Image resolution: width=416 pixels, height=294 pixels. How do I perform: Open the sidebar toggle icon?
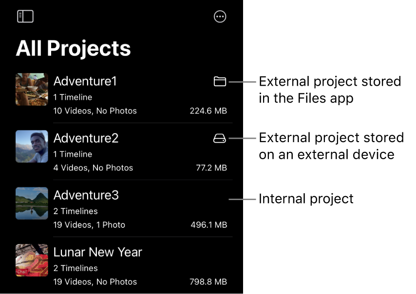(25, 16)
